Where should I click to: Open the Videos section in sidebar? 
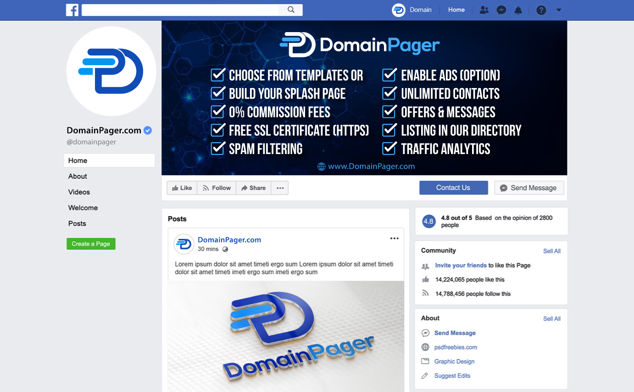pyautogui.click(x=79, y=192)
